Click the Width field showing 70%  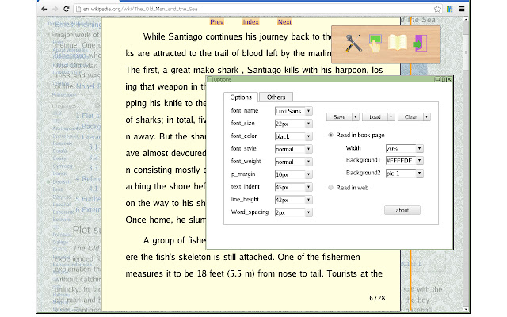(x=401, y=148)
